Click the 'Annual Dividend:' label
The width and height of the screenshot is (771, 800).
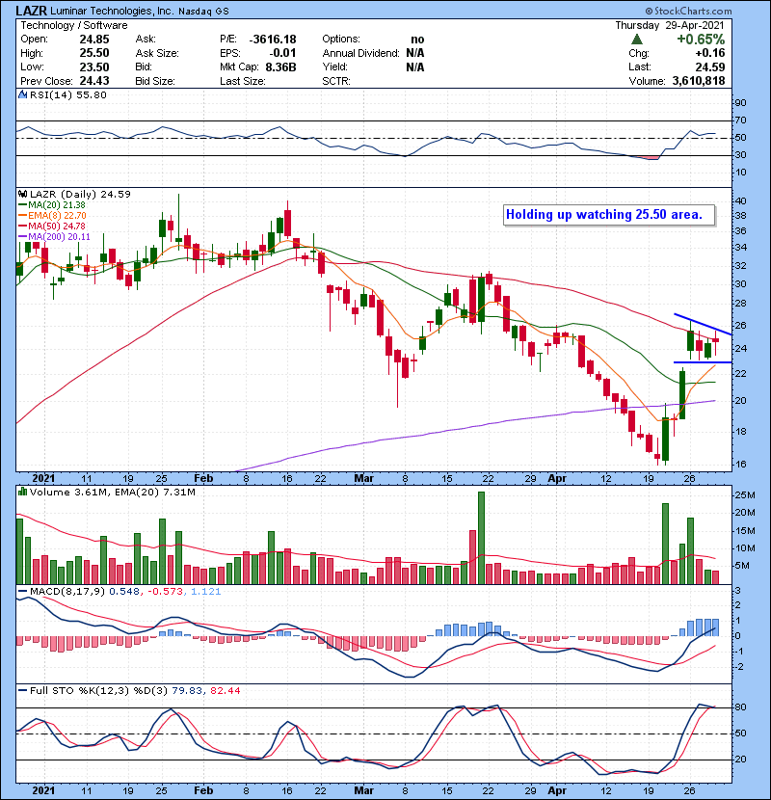pos(360,53)
